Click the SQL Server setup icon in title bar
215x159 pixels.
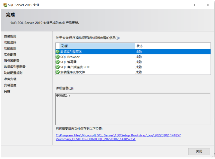(x=5, y=5)
